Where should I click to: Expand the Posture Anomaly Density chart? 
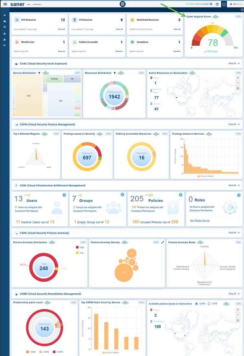coord(163,242)
